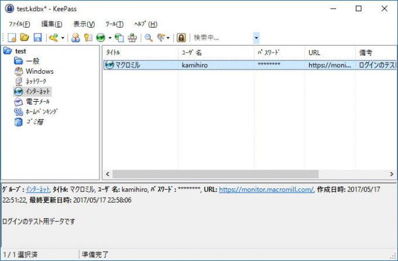Open the ファイル(F) menu

click(x=19, y=24)
